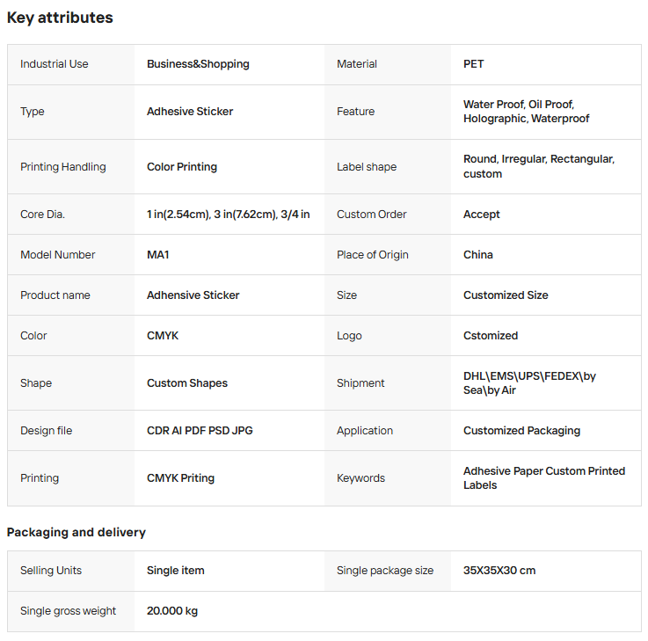Click the Adhesive Sticker type value
This screenshot has height=641, width=648.
click(190, 112)
